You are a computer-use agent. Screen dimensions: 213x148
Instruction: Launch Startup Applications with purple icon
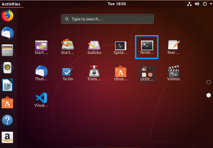41,47
